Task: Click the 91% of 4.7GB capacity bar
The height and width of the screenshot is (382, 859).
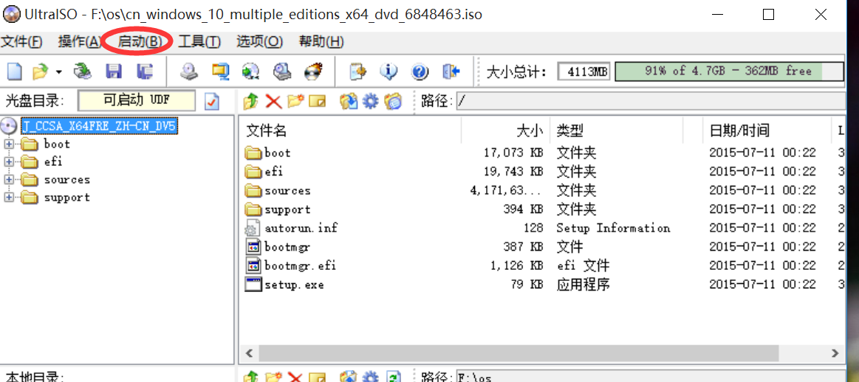Action: (729, 71)
